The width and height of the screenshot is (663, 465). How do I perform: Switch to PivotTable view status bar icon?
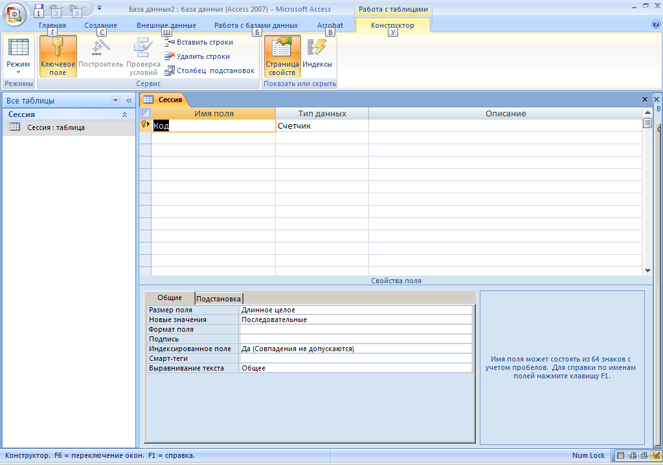coord(633,456)
